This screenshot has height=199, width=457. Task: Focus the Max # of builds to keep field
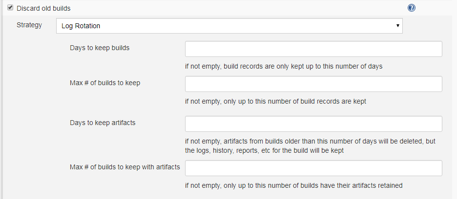coord(313,84)
